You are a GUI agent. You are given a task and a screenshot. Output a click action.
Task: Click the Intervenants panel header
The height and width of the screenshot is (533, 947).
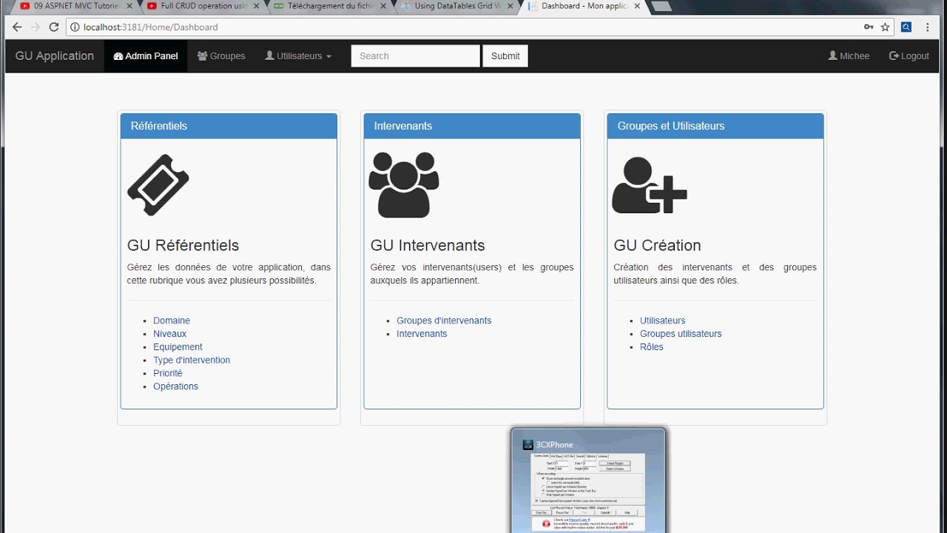472,126
